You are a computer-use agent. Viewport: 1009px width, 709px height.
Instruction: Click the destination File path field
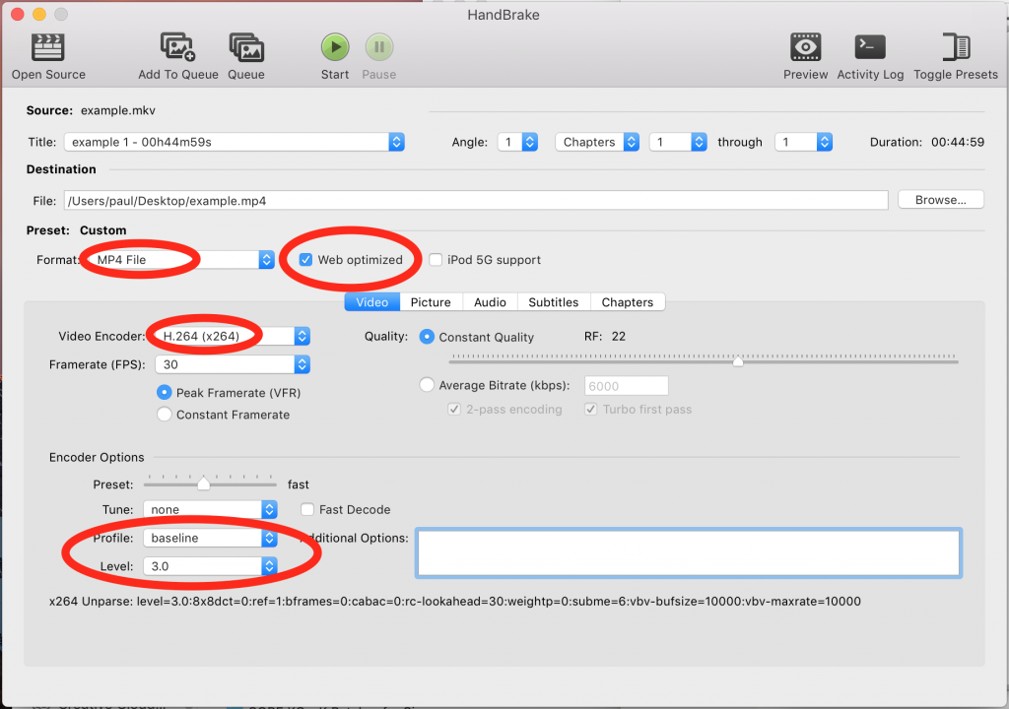476,201
